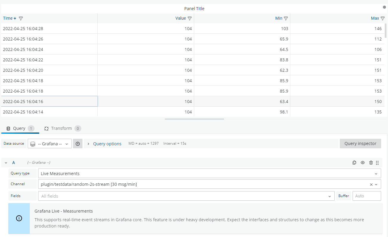The height and width of the screenshot is (237, 388).
Task: Click the data source help icon
Action: (x=78, y=144)
